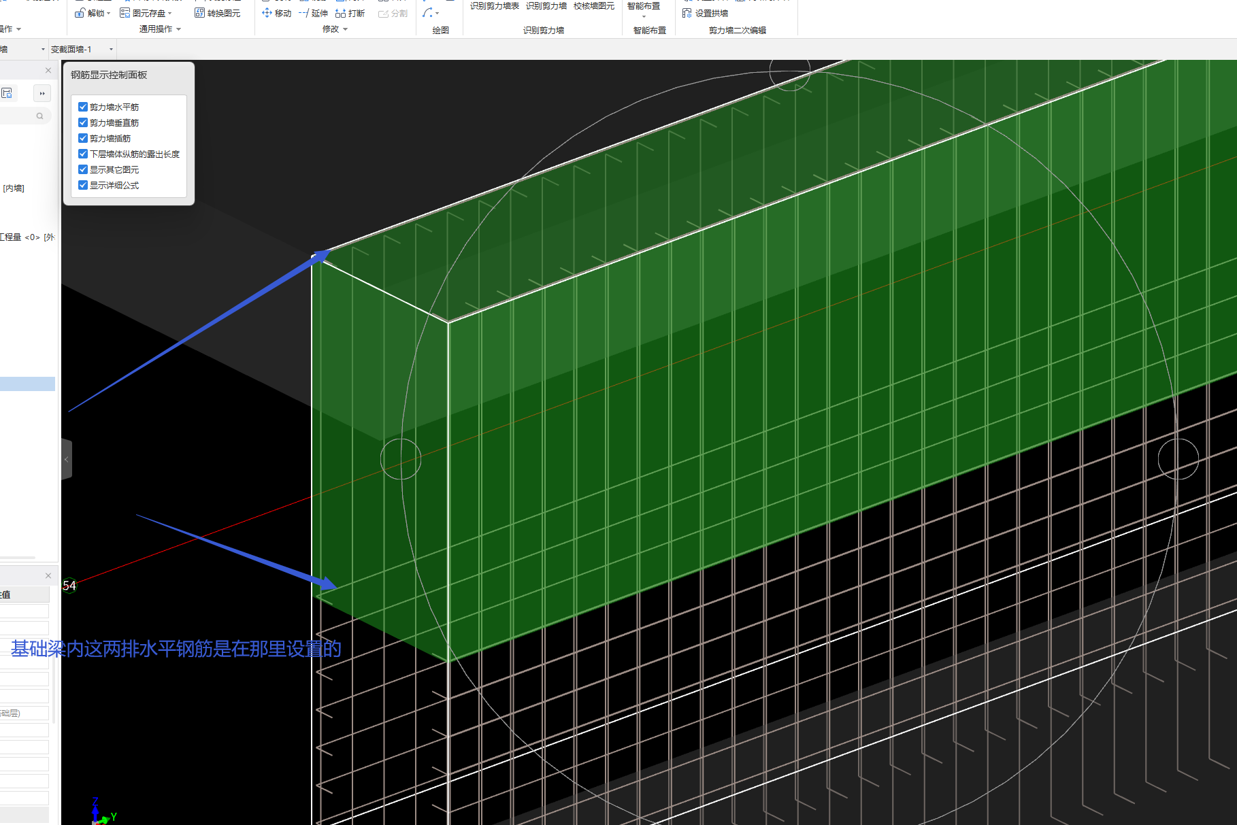Image resolution: width=1237 pixels, height=825 pixels.
Task: Click 识别剪力墙表 button
Action: [x=495, y=5]
